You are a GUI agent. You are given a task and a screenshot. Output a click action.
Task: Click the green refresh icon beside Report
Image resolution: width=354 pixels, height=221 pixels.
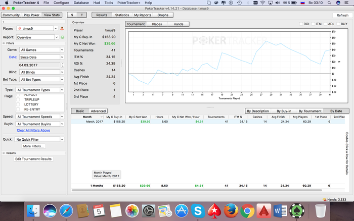click(62, 37)
